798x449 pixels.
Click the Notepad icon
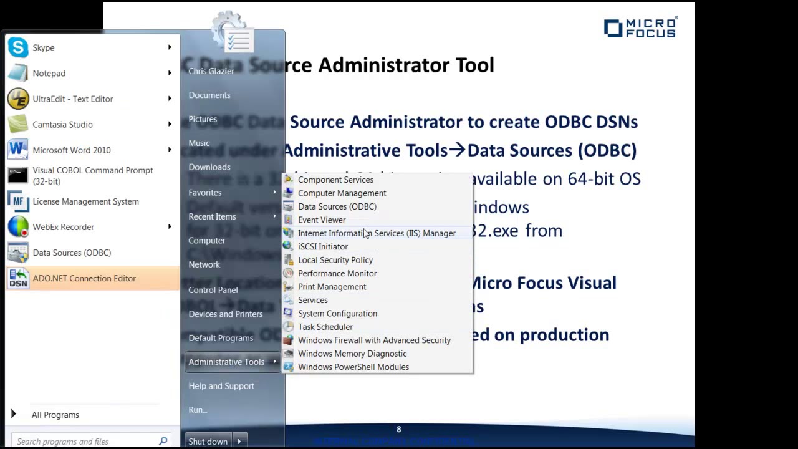point(18,73)
